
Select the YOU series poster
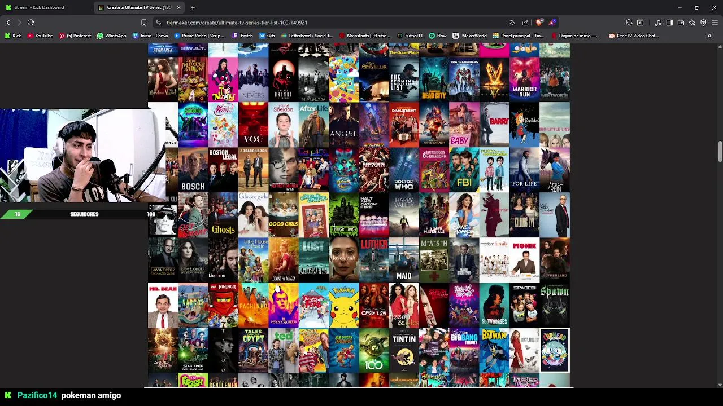(x=253, y=125)
